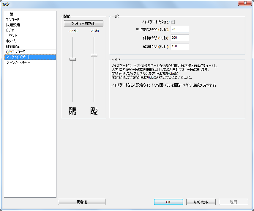
Task: Click the 解除時間 (ミリ秒) label
Action: (x=156, y=47)
